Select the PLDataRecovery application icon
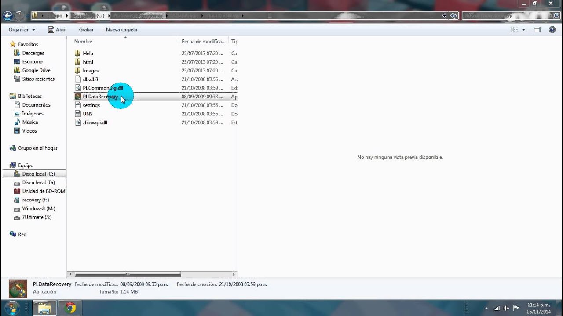Viewport: 563px width, 316px height. coord(78,97)
